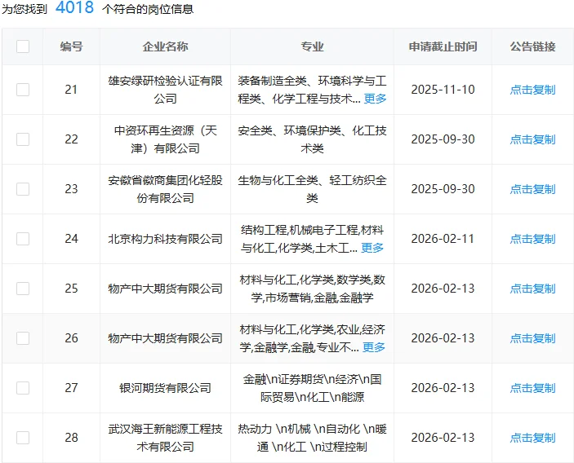Screen dimensions: 574x463
Task: Click 点击复制 in row 26
Action: (x=532, y=338)
